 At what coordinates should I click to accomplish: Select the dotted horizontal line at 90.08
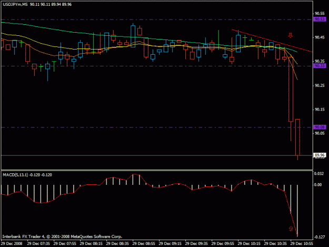156,127
